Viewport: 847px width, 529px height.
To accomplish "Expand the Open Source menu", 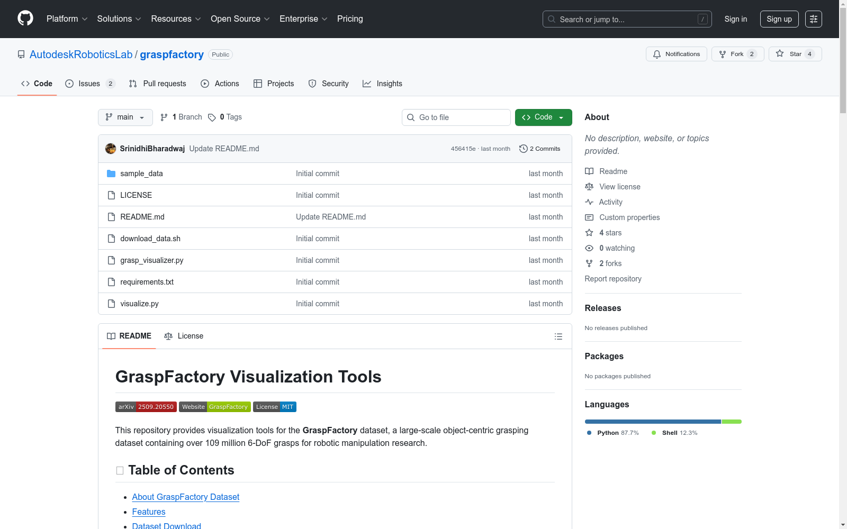I will coord(240,19).
